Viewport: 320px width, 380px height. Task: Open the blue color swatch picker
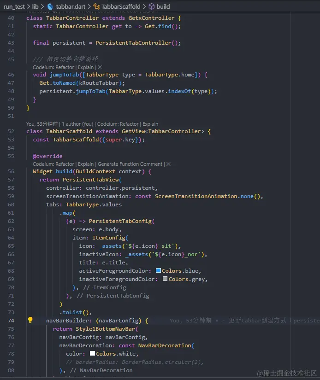(x=159, y=270)
